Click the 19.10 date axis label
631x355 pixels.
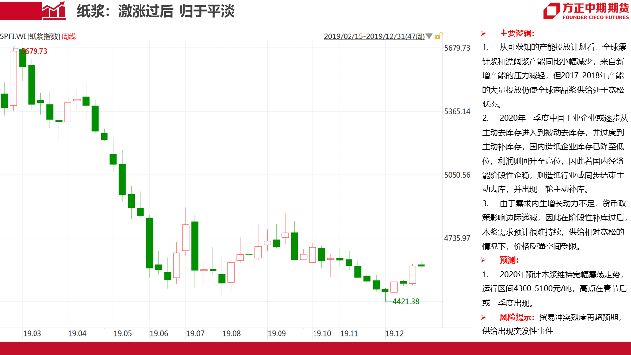(x=322, y=334)
